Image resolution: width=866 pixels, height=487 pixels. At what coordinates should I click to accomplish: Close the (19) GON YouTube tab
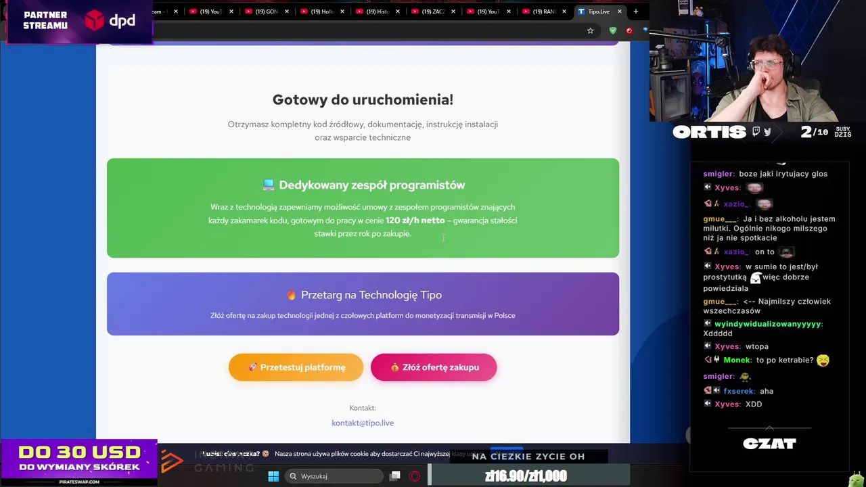coord(287,11)
